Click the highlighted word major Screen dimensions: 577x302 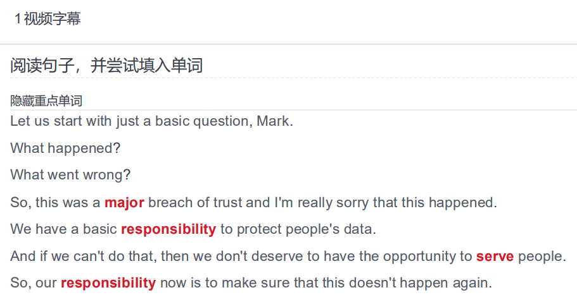point(124,203)
